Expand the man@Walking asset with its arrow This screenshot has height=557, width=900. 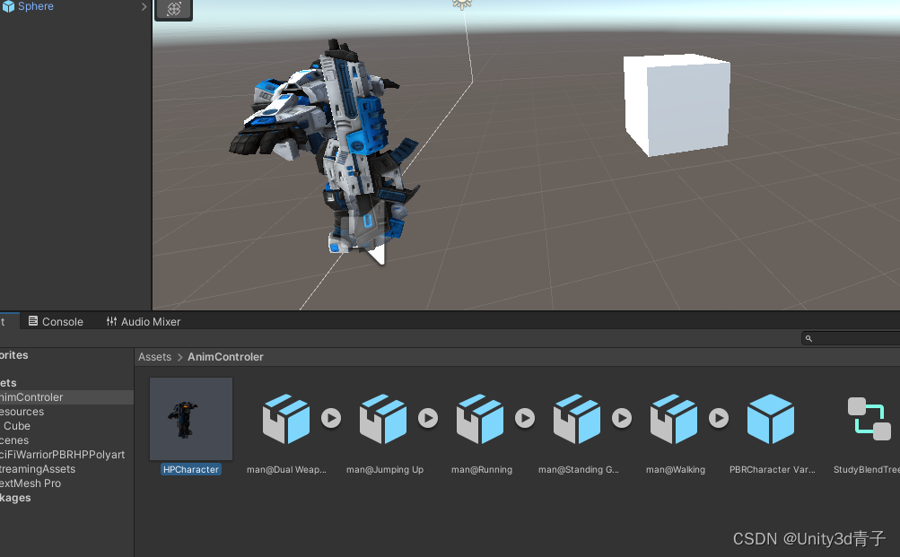tap(719, 418)
